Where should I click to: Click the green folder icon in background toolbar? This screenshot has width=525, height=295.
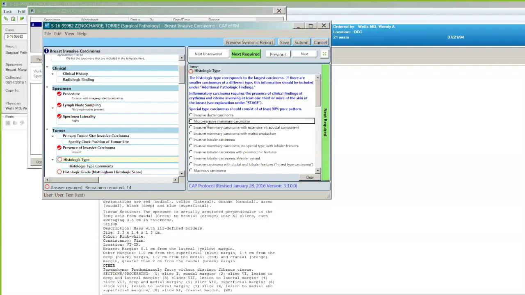22,19
